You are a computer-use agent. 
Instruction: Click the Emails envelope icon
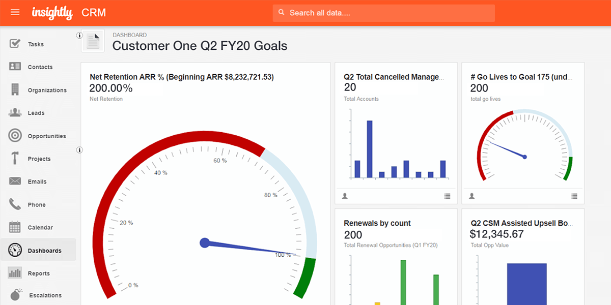[15, 181]
